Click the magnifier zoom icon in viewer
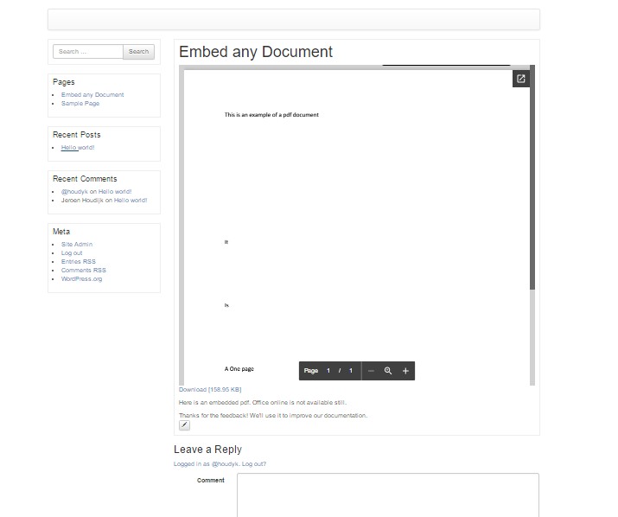This screenshot has height=517, width=618. [388, 371]
